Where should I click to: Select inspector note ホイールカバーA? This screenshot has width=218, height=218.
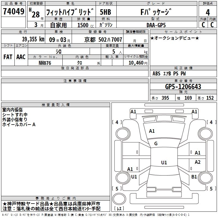point(19,125)
